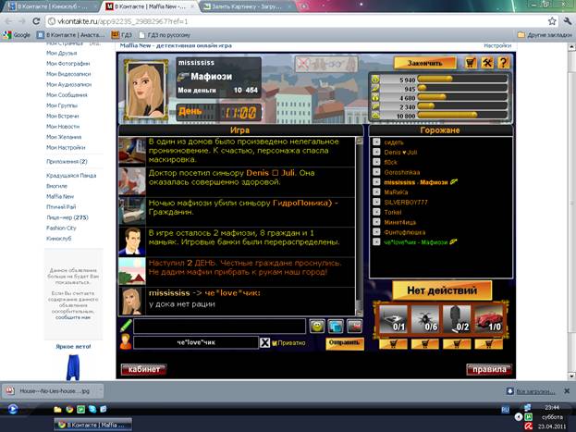Tick the checkbox next to Denis ♥ Juli

pyautogui.click(x=376, y=152)
